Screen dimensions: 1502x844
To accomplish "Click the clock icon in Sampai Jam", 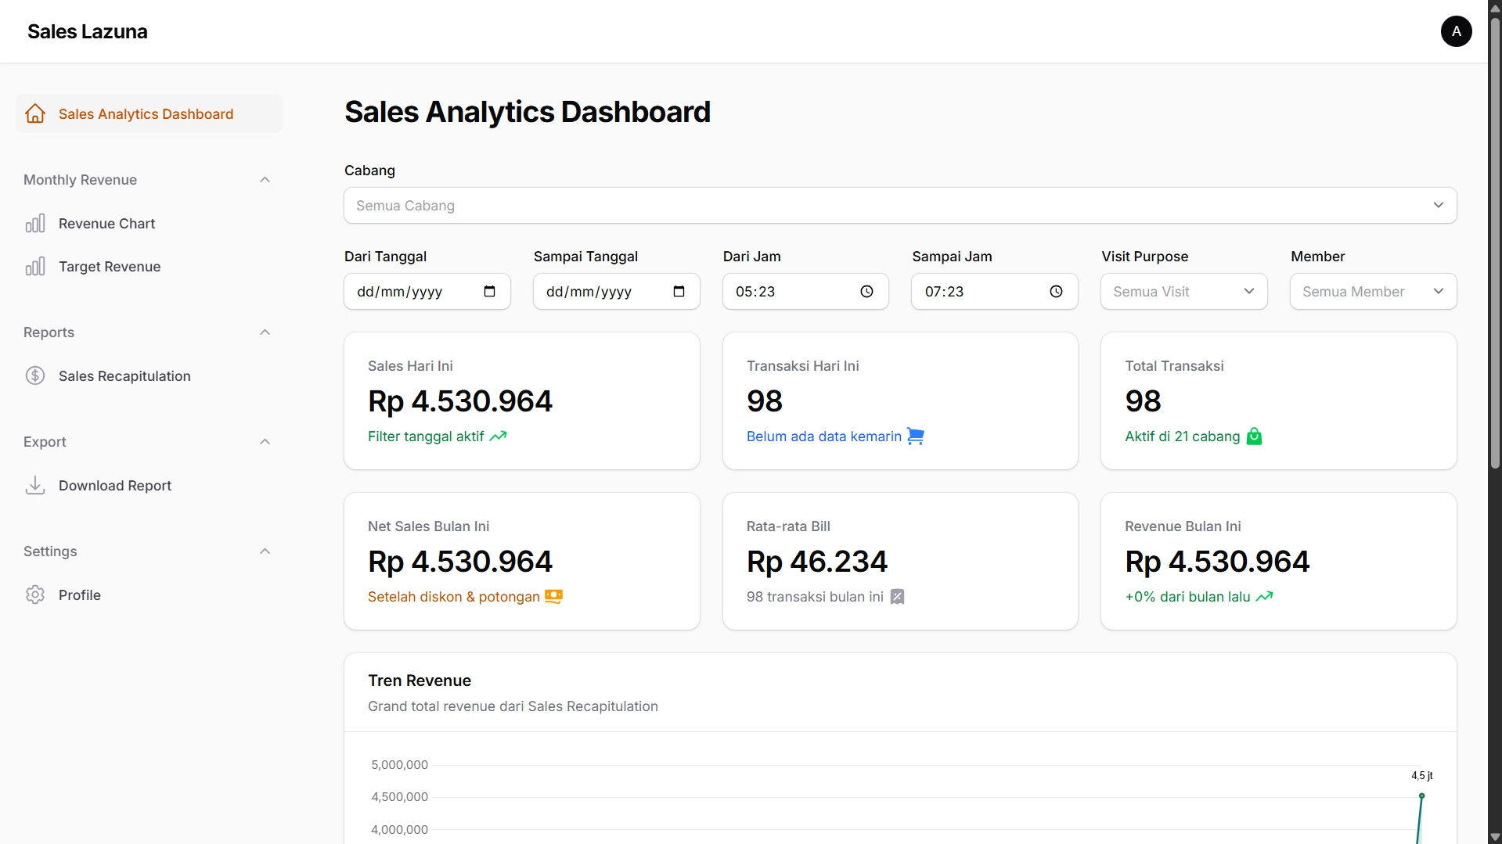I will (1056, 292).
